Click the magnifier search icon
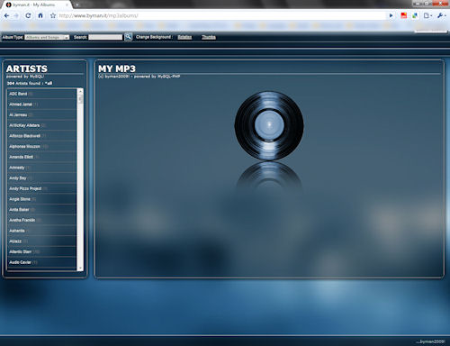The height and width of the screenshot is (346, 450). pyautogui.click(x=128, y=37)
